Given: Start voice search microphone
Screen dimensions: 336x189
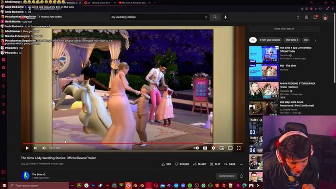Looking at the screenshot, I should pyautogui.click(x=225, y=17).
